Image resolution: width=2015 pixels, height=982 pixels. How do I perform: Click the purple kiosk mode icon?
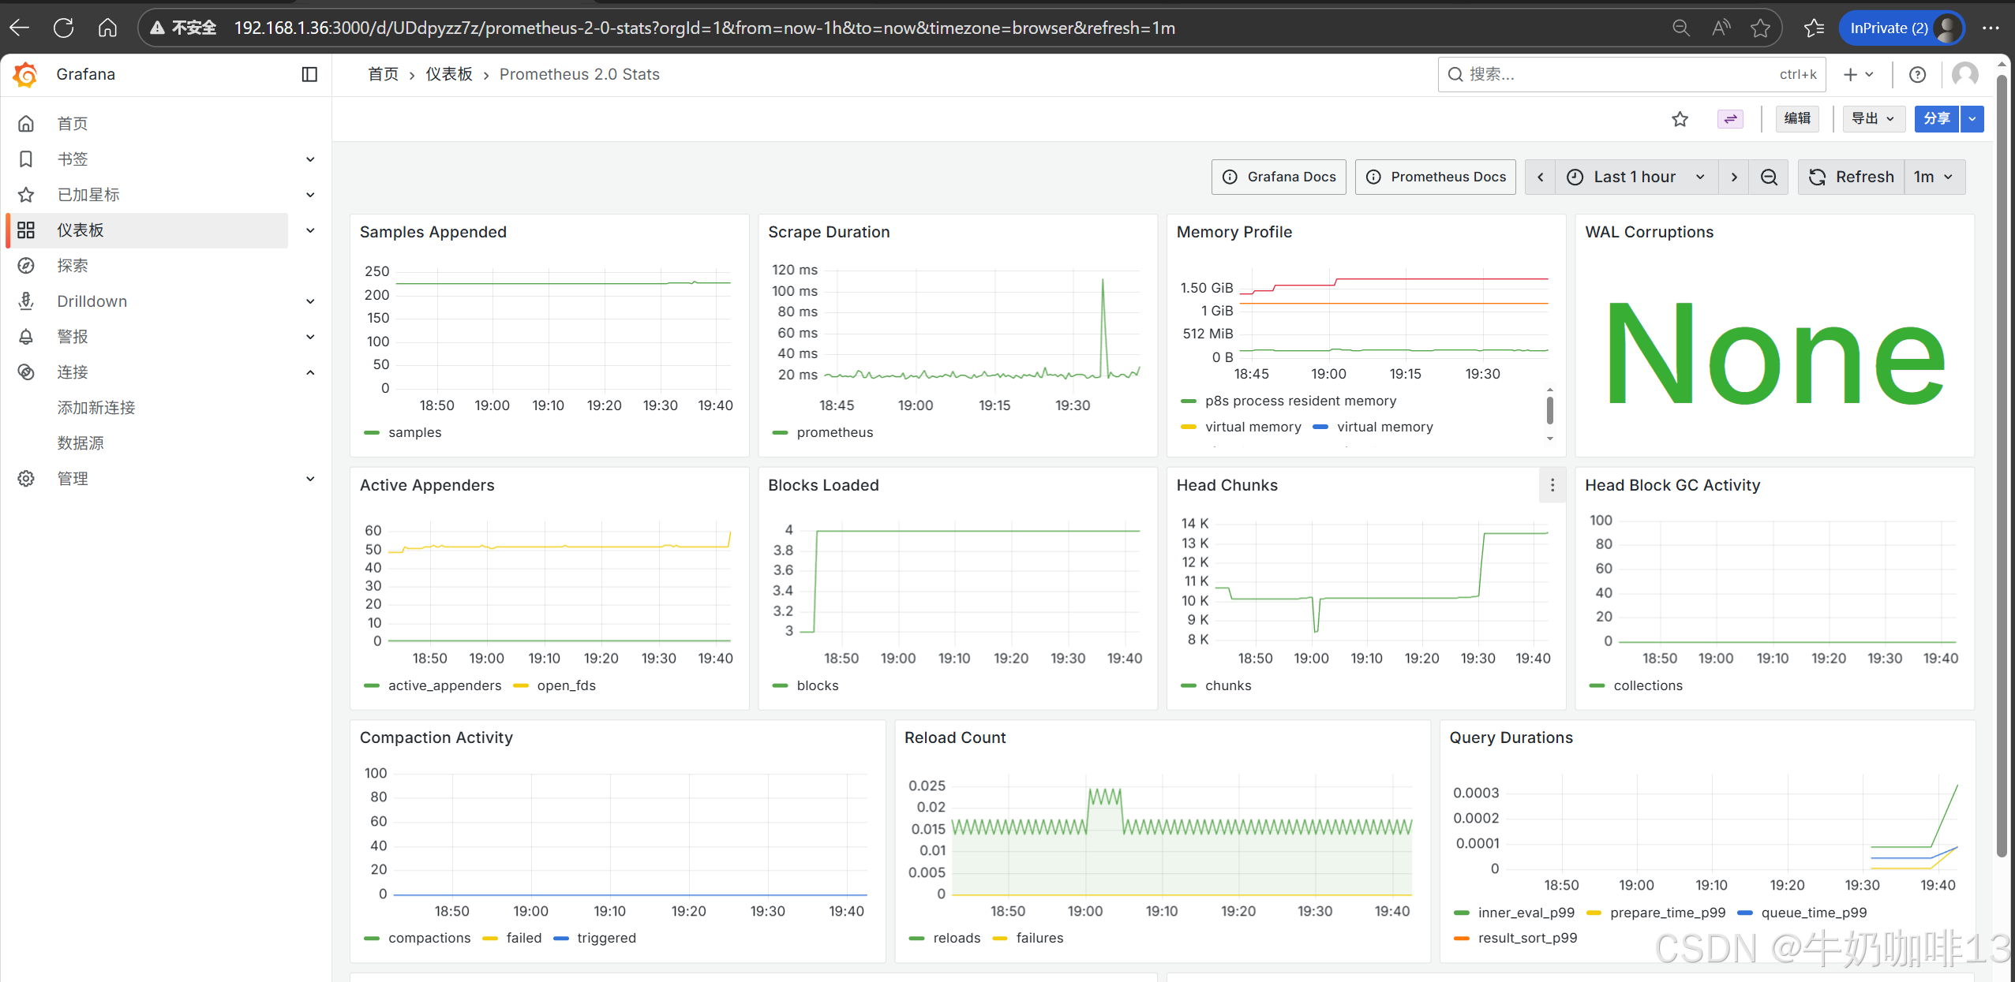tap(1730, 119)
